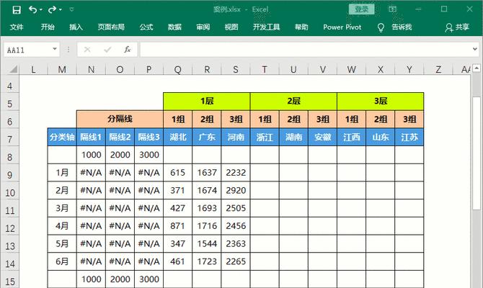Open the Redo history dropdown arrow
The height and width of the screenshot is (288, 483).
[61, 10]
